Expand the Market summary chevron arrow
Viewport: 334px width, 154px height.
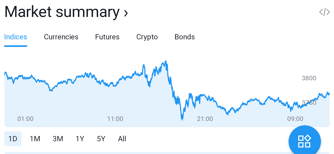126,13
